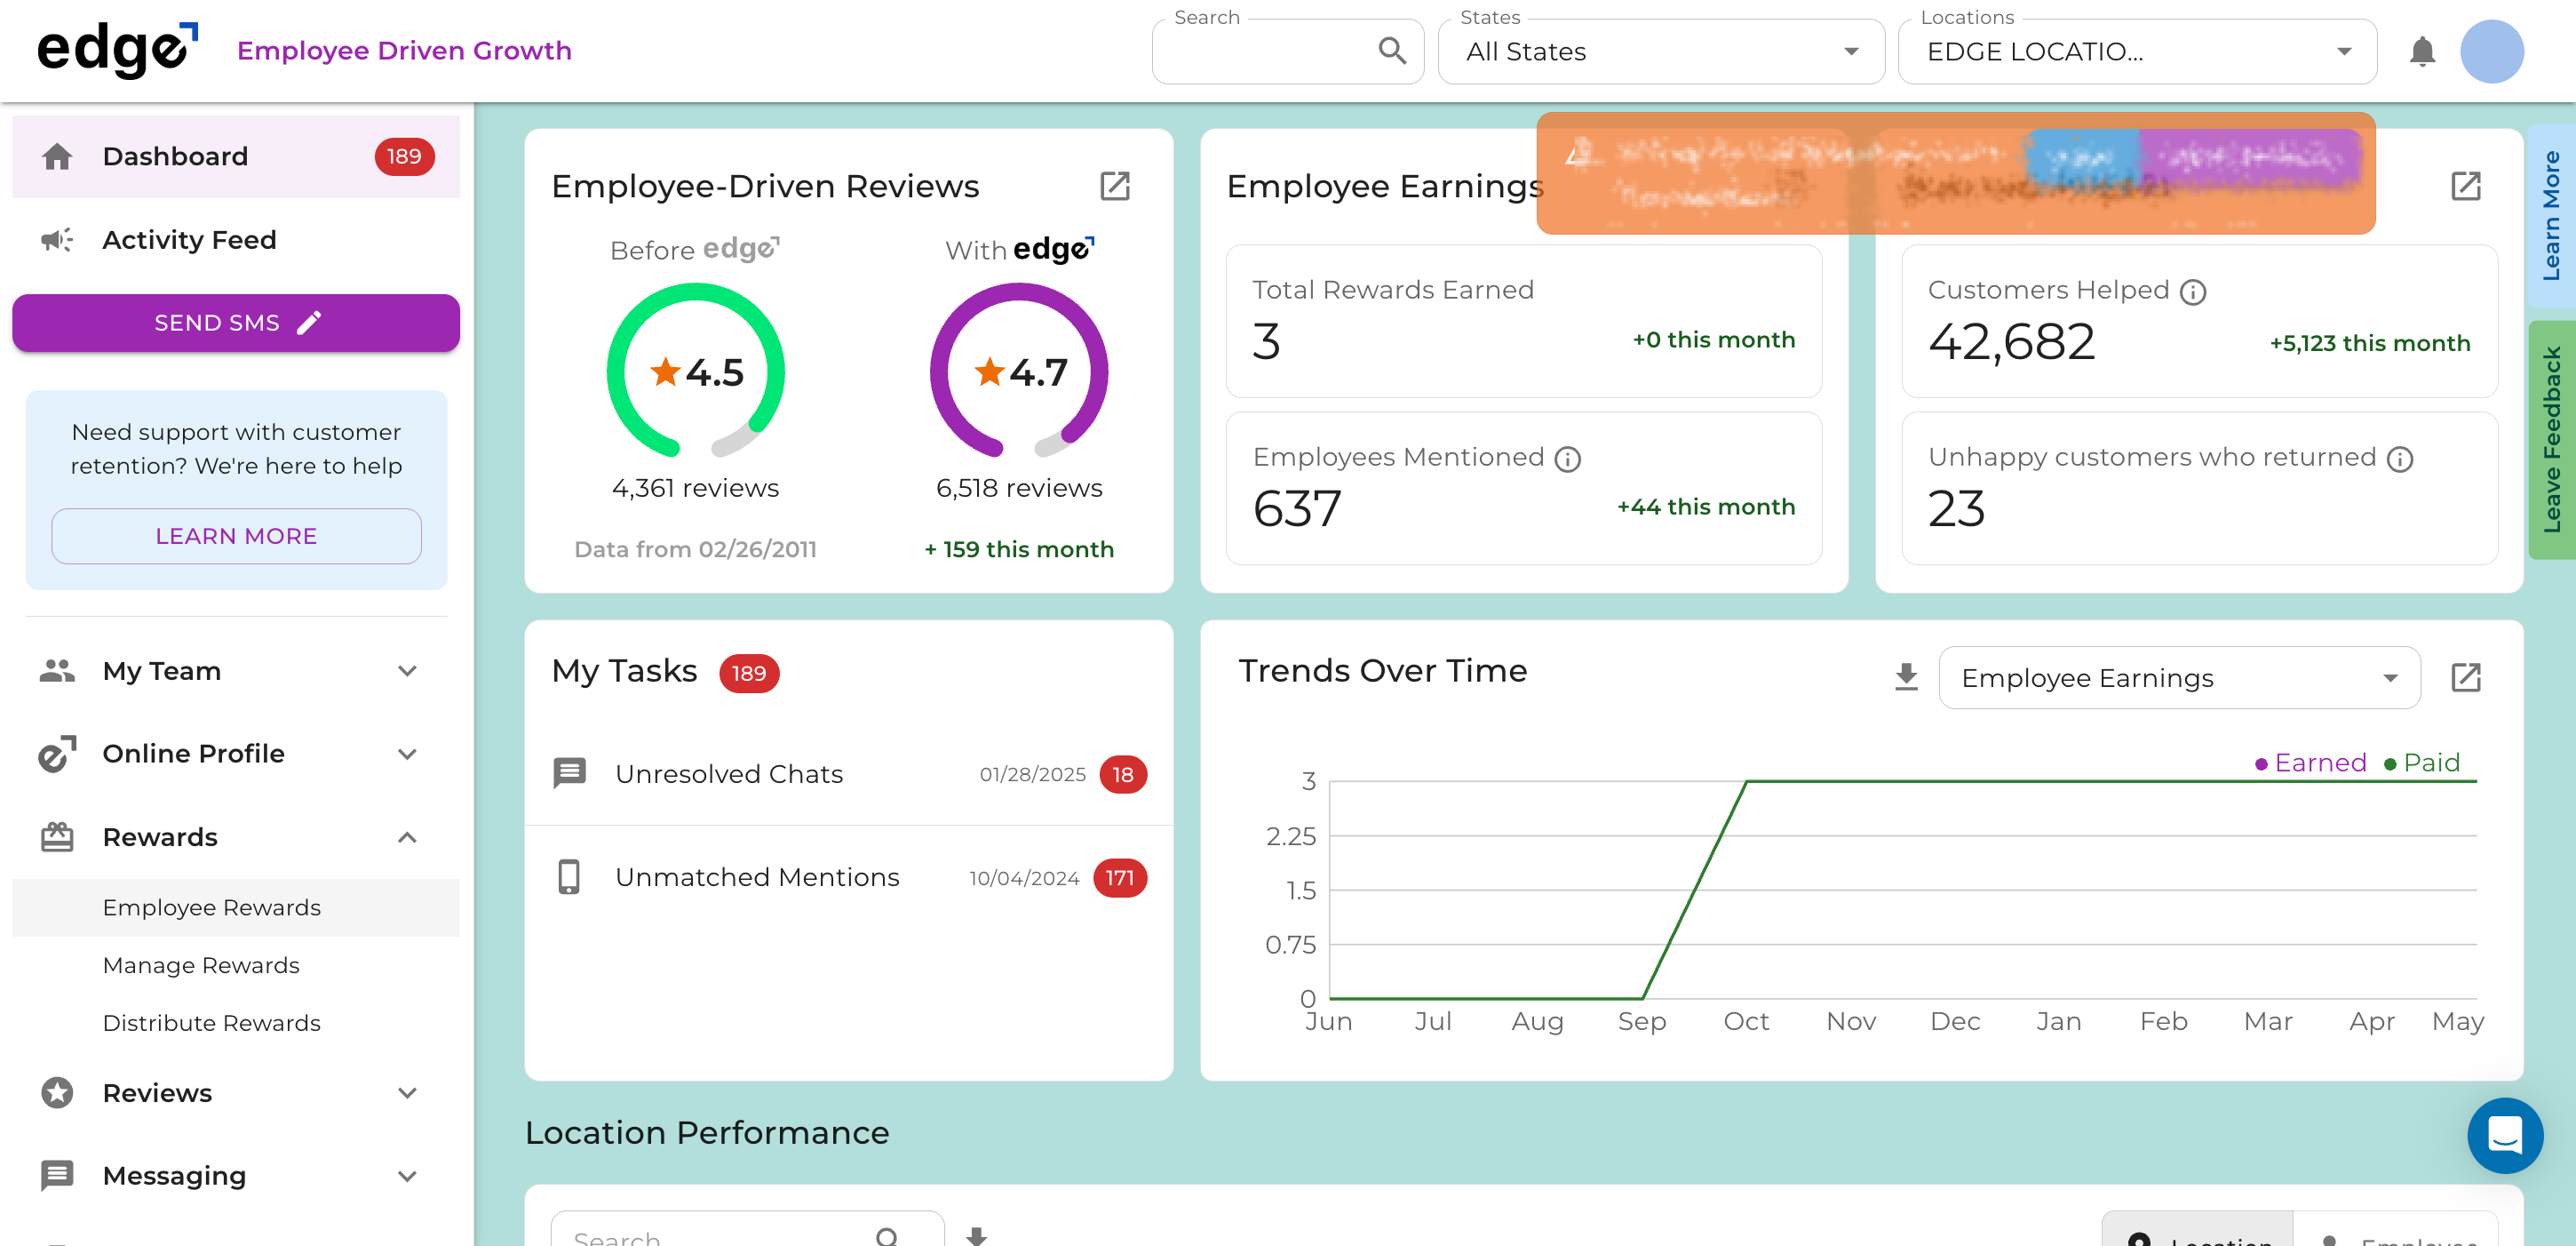Click the 18 unresolved chats badge

[x=1123, y=775]
